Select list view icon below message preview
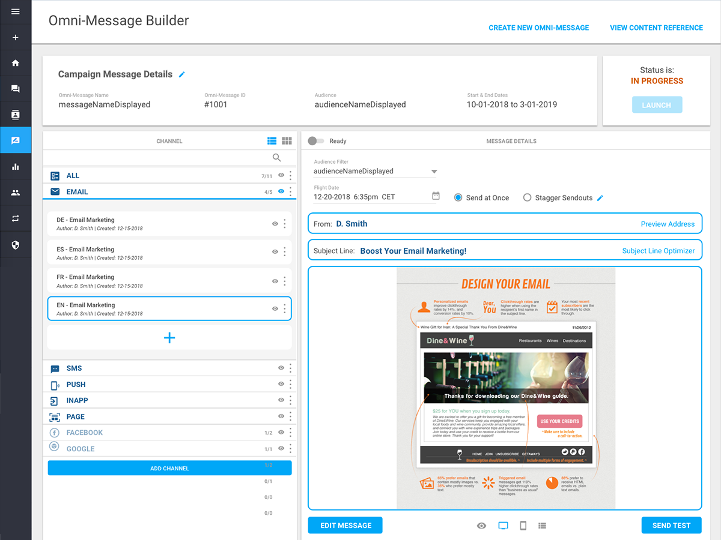Viewport: 721px width, 540px height. click(543, 526)
